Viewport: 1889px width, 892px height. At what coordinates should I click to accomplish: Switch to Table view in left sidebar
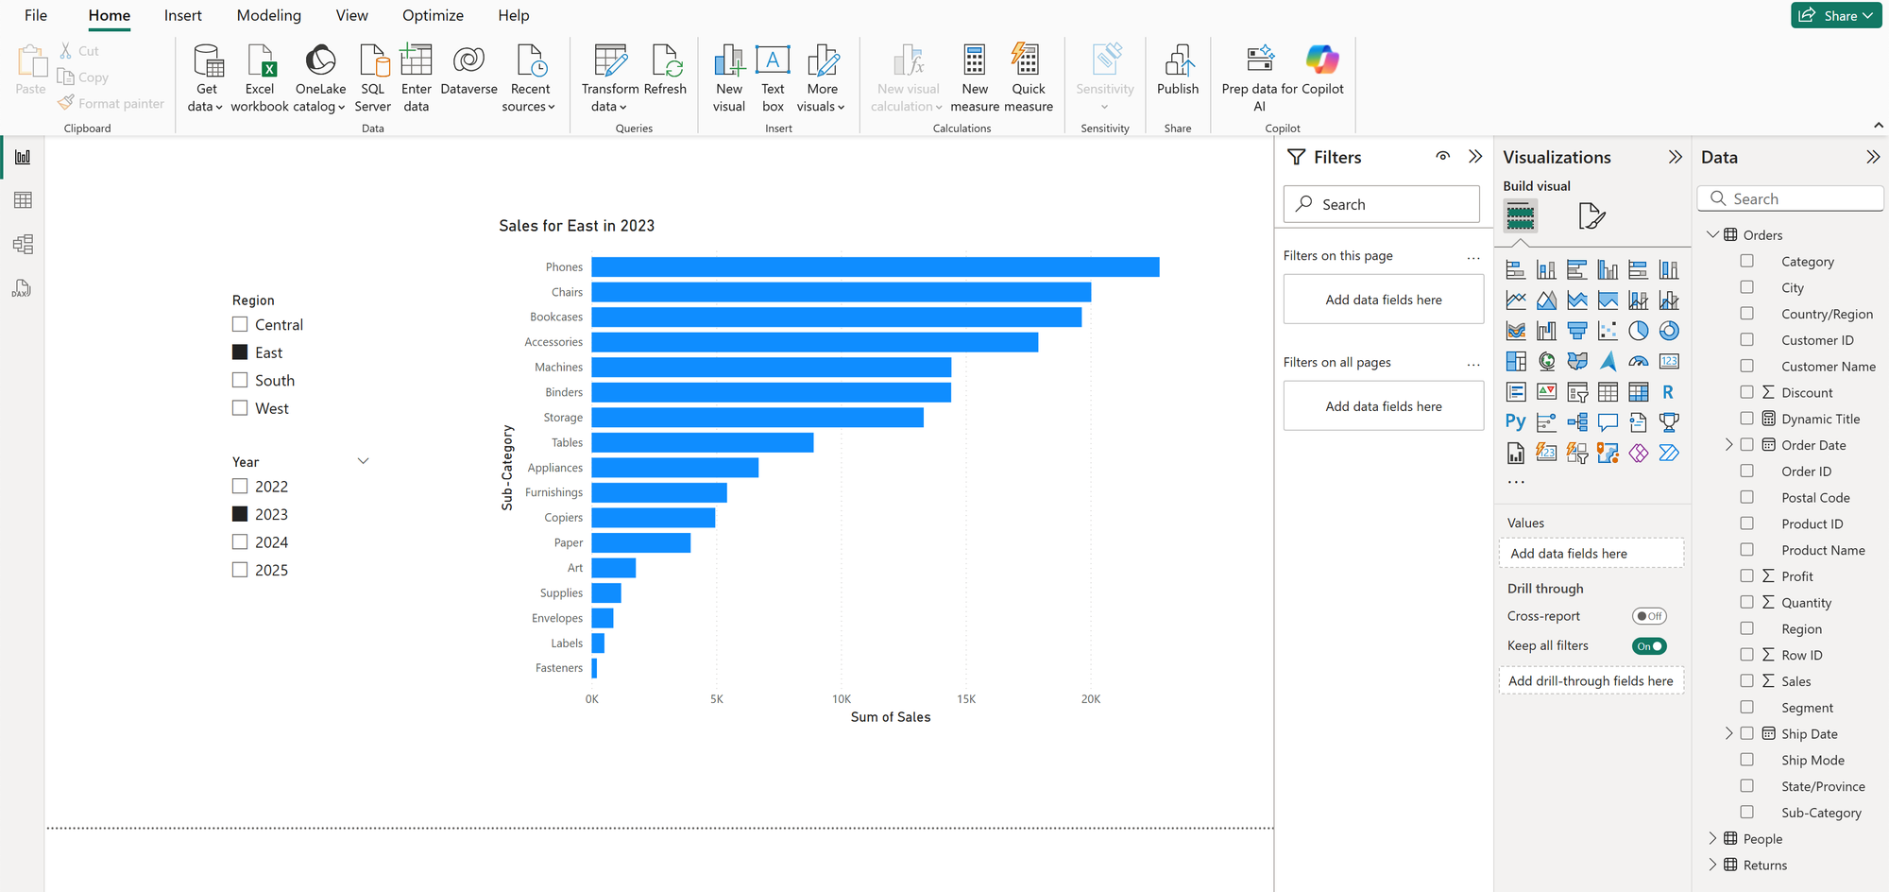coord(23,200)
